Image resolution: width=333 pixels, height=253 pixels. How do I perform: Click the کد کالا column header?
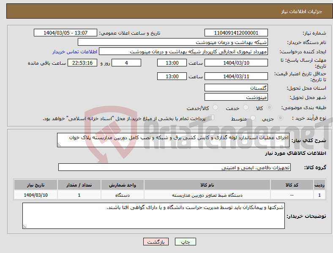292,185
